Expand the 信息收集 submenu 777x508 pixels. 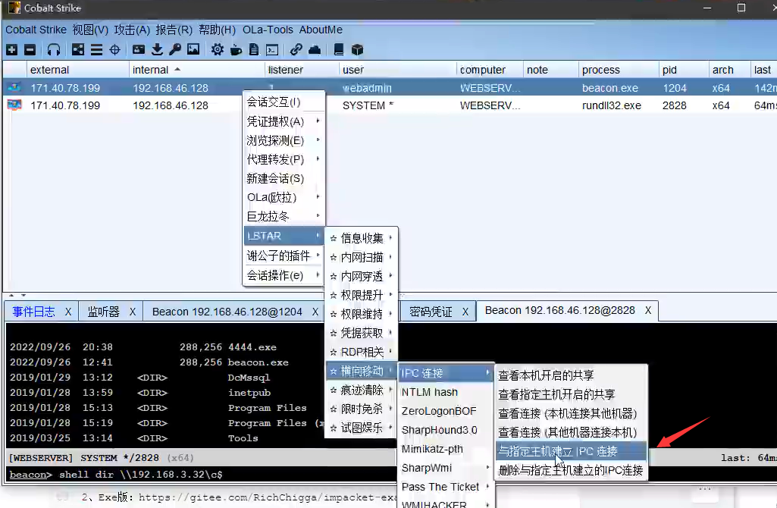pos(362,238)
